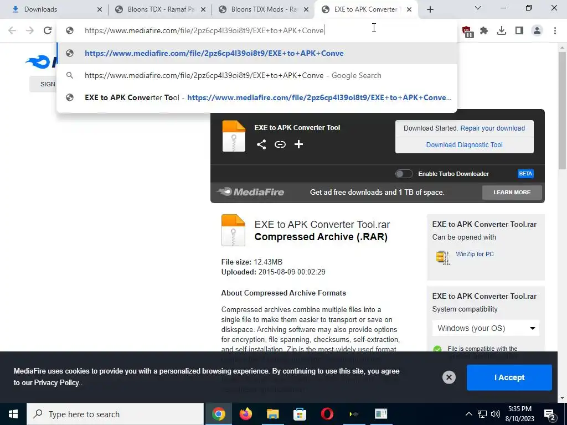Open File Explorer from the taskbar

(x=272, y=414)
